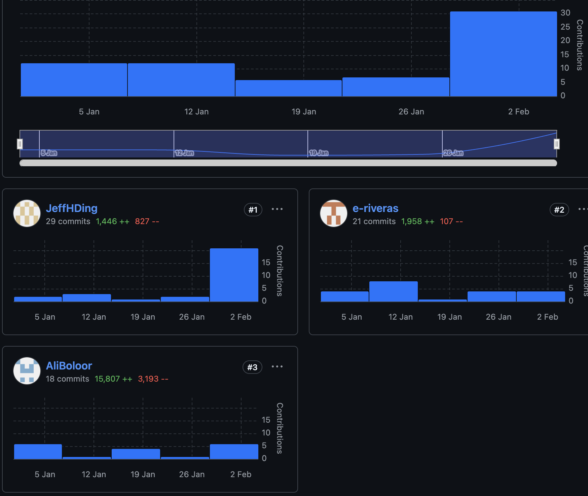Click the 19 Jan marker in the range selector
588x496 pixels.
[318, 153]
